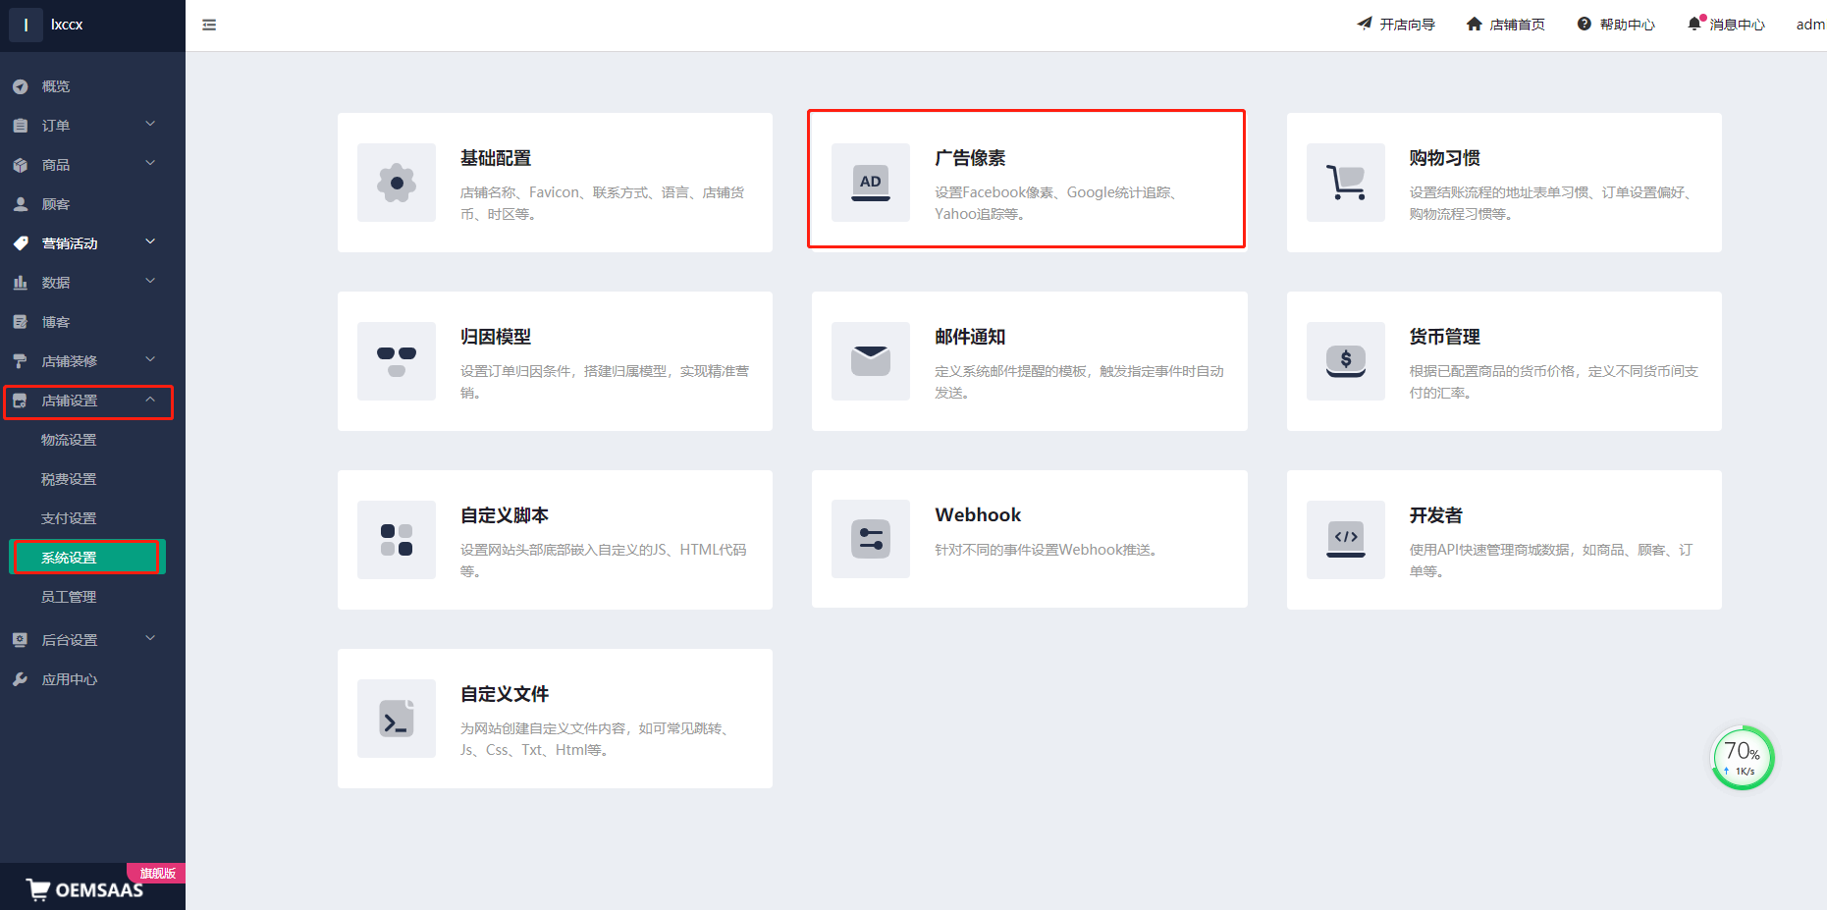The width and height of the screenshot is (1827, 910).
Task: Click the bell icon for 消息中心
Action: (x=1694, y=24)
